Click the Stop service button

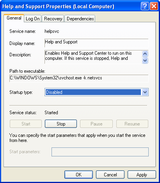[61, 124]
